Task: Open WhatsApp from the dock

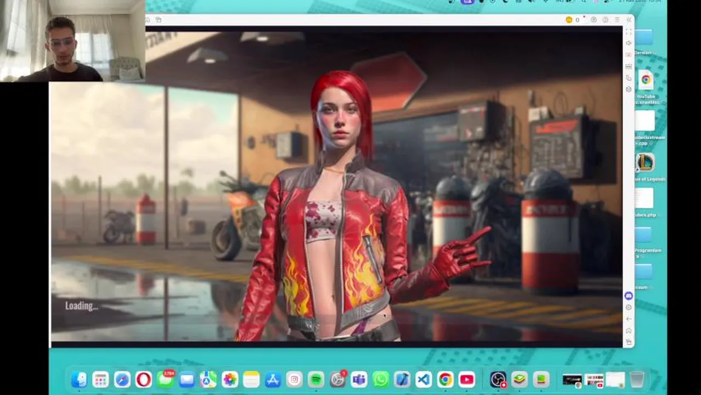Action: 381,379
